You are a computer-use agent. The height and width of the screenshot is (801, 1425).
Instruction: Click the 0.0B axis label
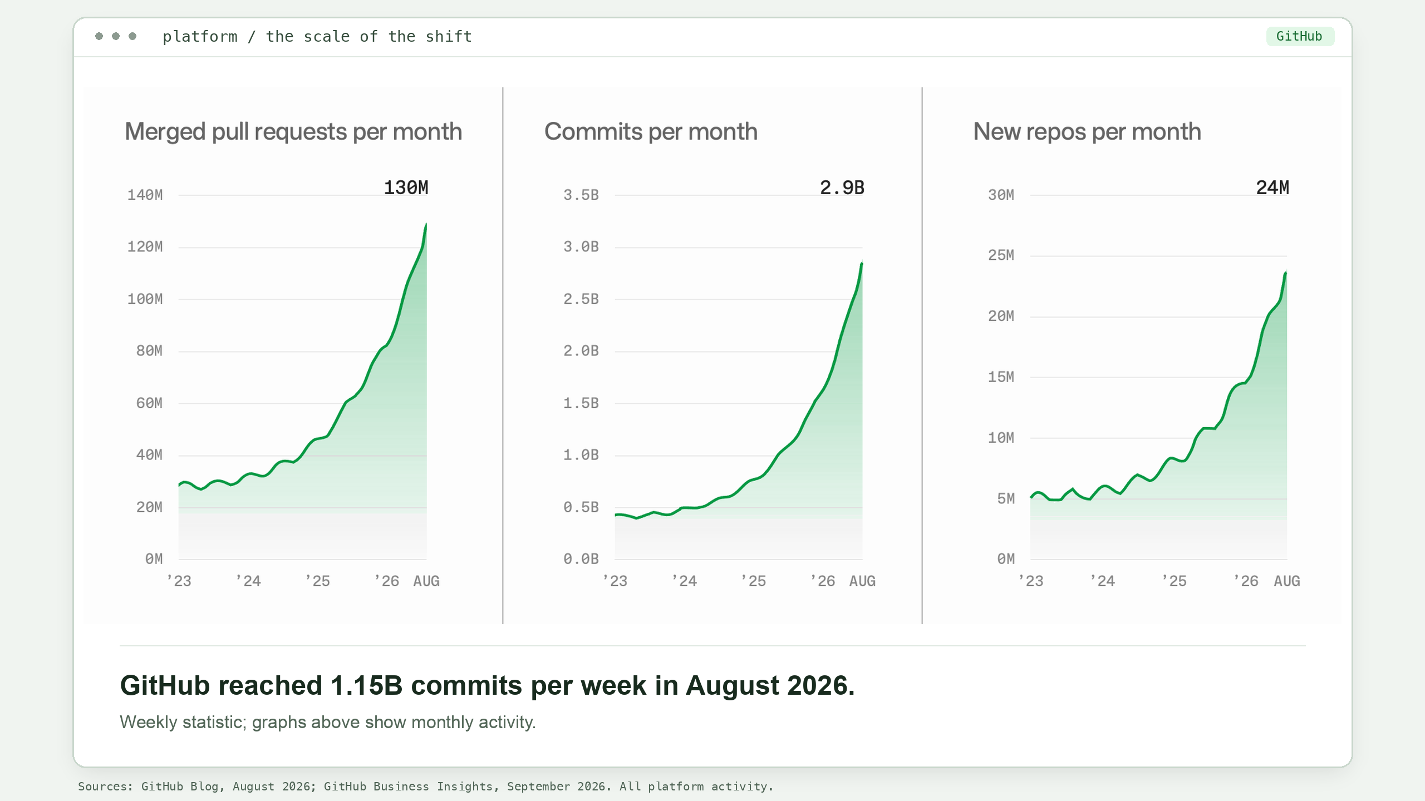[x=581, y=559]
